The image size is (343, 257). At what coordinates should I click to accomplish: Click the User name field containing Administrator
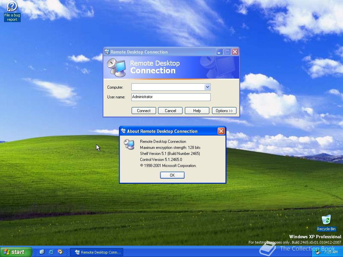tap(171, 97)
